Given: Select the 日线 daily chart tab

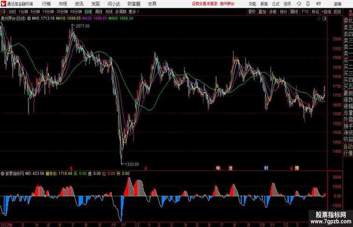Looking at the screenshot, I should coord(88,12).
